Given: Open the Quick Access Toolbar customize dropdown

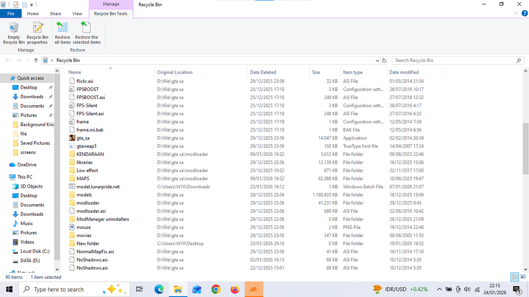Looking at the screenshot, I should pyautogui.click(x=31, y=5).
